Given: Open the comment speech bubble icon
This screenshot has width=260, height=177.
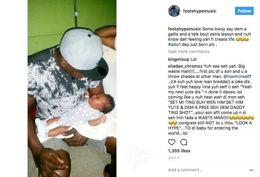Looking at the screenshot, I should point(184,142).
